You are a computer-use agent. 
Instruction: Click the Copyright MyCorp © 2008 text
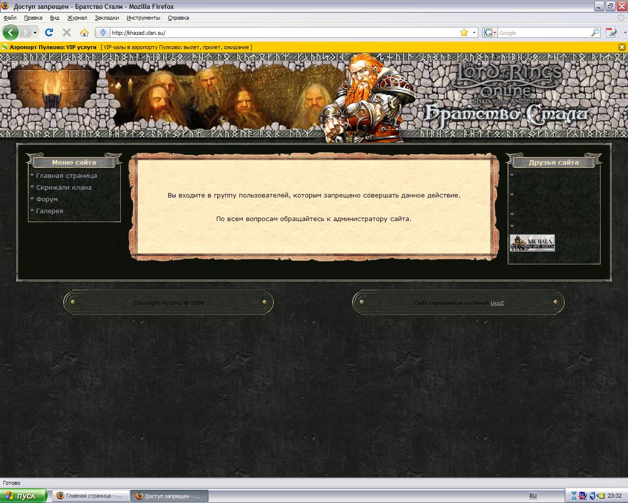169,303
